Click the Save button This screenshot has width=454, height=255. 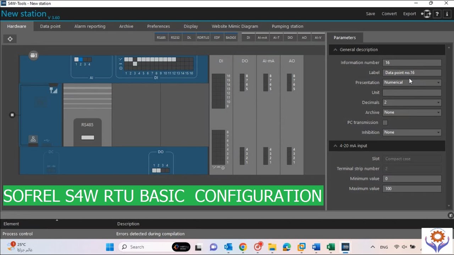[371, 14]
